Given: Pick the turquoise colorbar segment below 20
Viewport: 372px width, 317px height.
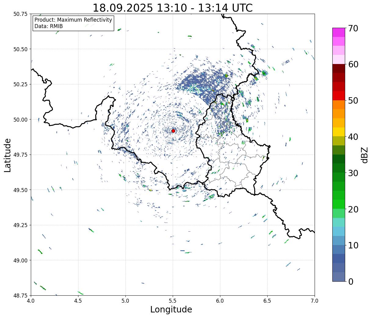Looking at the screenshot, I should [x=339, y=223].
